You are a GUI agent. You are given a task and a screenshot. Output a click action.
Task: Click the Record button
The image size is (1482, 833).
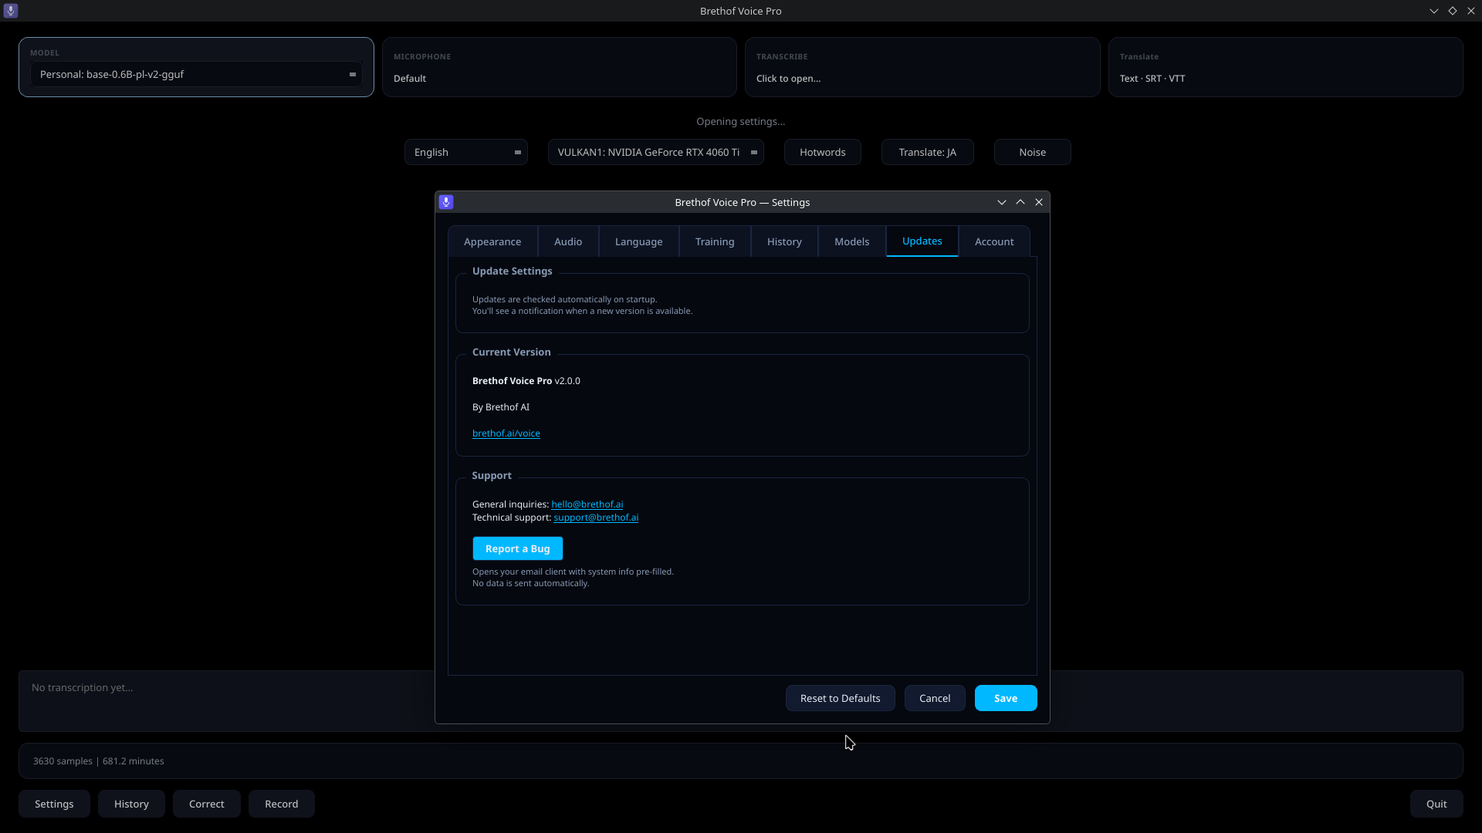point(282,804)
